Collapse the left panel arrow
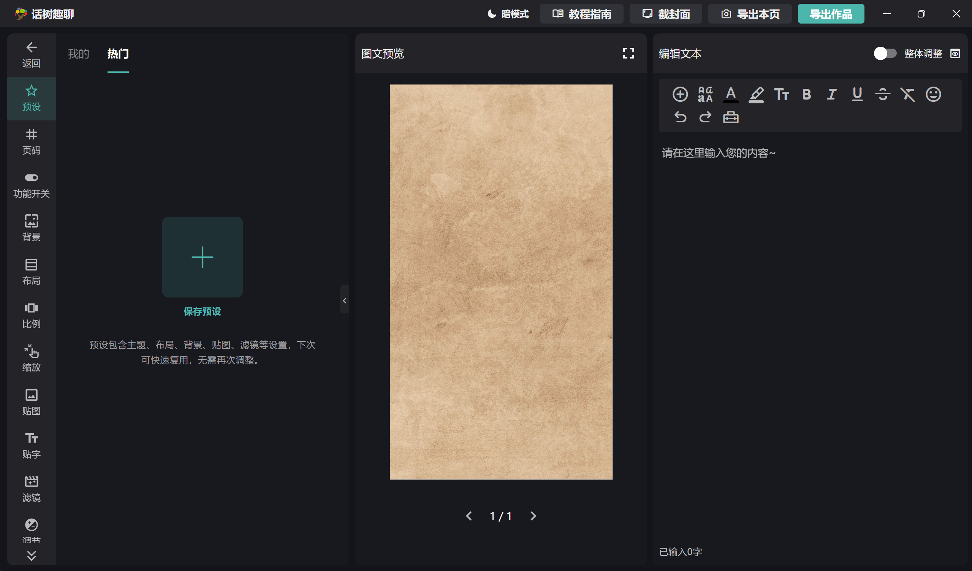972x571 pixels. pos(344,300)
